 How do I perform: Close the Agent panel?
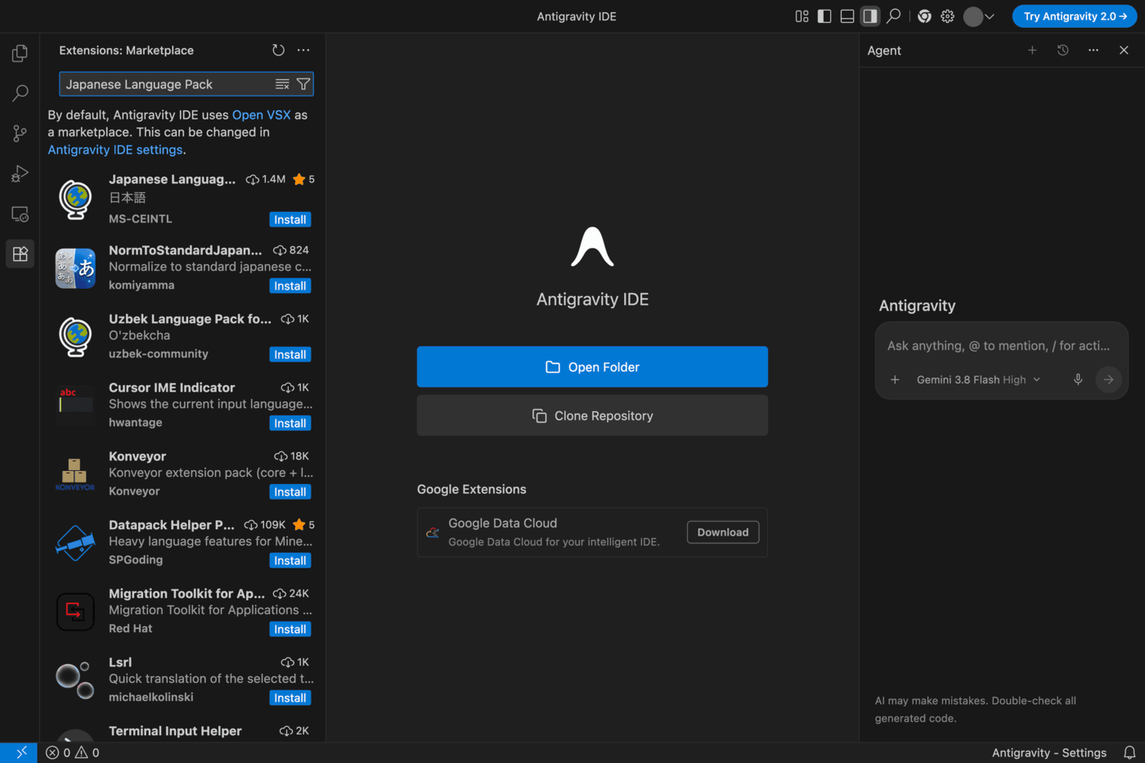pos(1124,50)
